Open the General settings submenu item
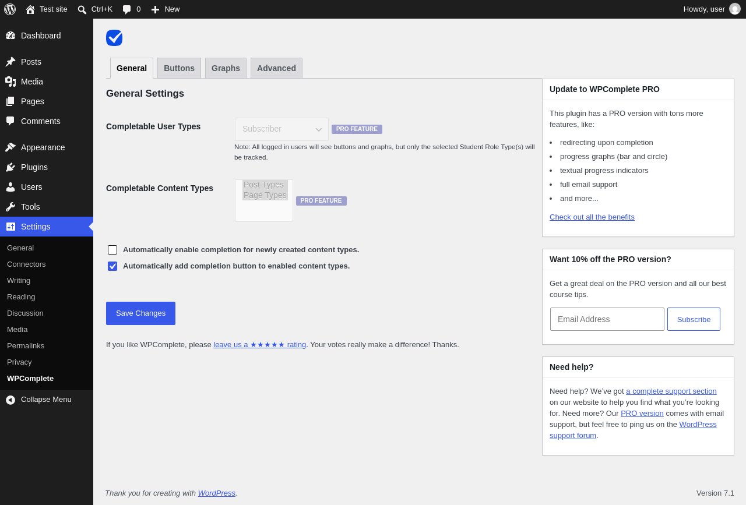Viewport: 746px width, 505px height. pos(47,248)
